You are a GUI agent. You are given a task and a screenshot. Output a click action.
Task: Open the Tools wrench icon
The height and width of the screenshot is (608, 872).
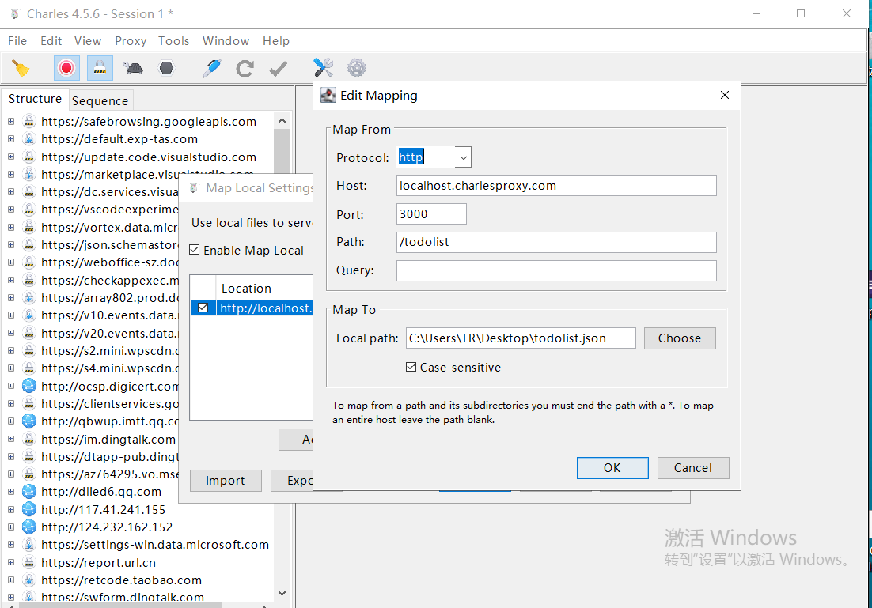pos(323,68)
